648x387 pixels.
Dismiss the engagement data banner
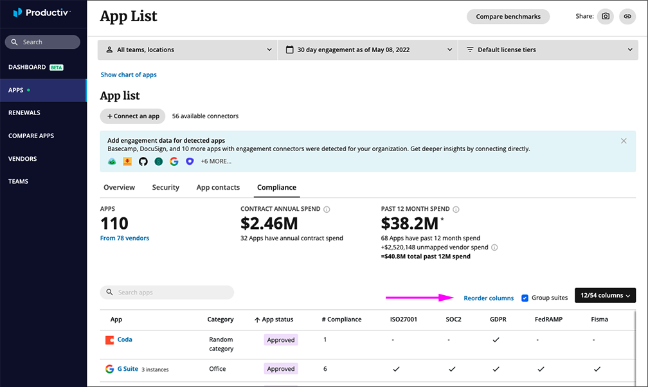click(624, 141)
